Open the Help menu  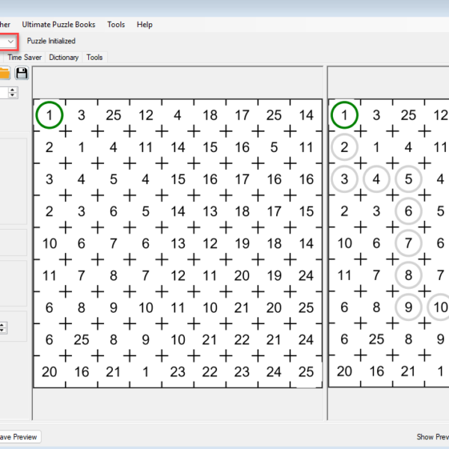pyautogui.click(x=144, y=25)
